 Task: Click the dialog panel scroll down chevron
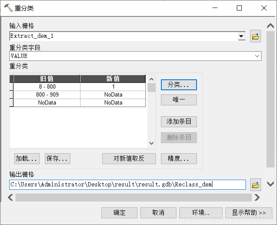tap(270, 184)
